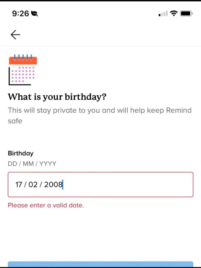Image resolution: width=201 pixels, height=268 pixels.
Task: Tap the Wi-Fi status icon
Action: pos(174,13)
